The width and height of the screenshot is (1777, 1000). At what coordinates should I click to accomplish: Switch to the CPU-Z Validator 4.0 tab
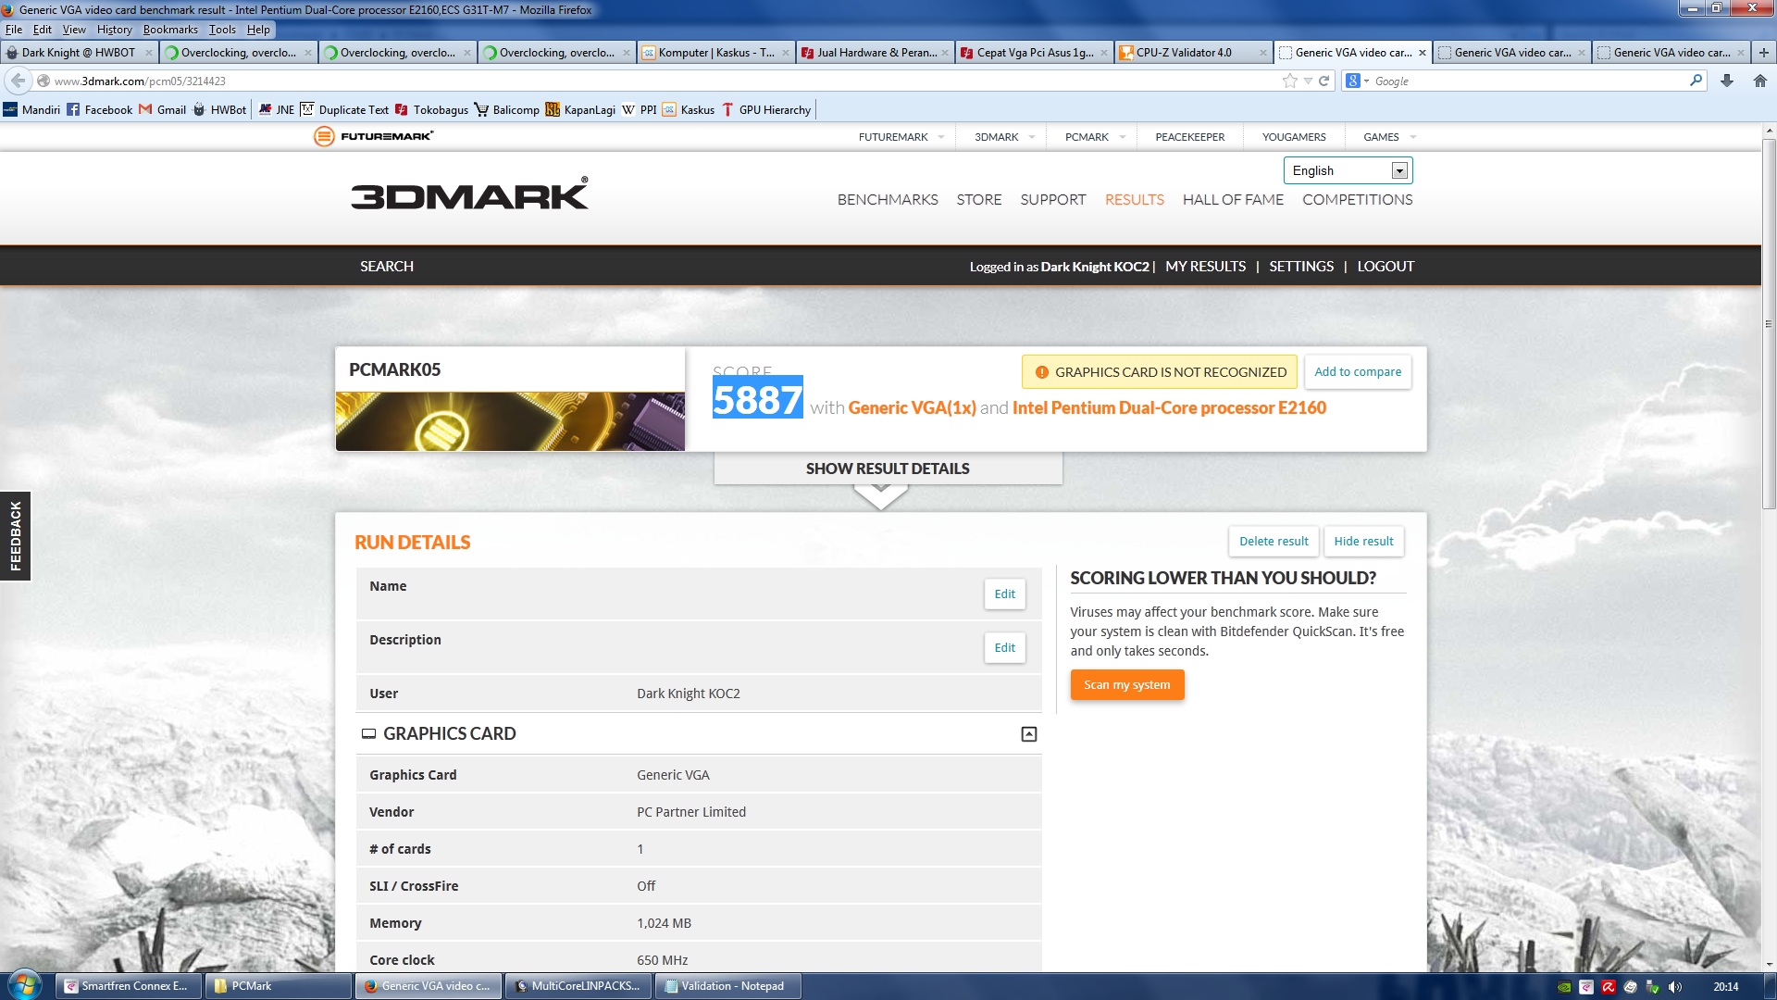click(1193, 53)
